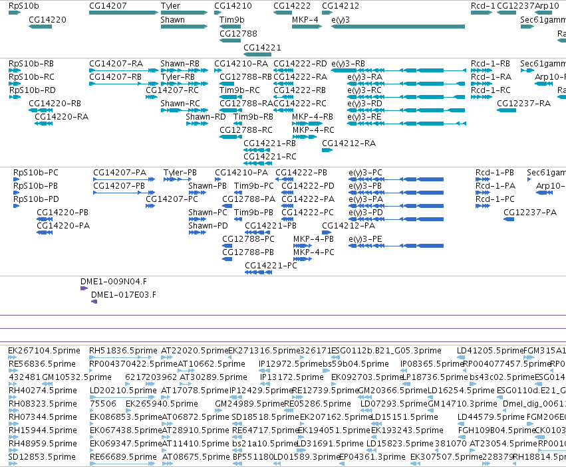
Task: Click the CG14207-RB transcript label
Action: click(x=116, y=77)
